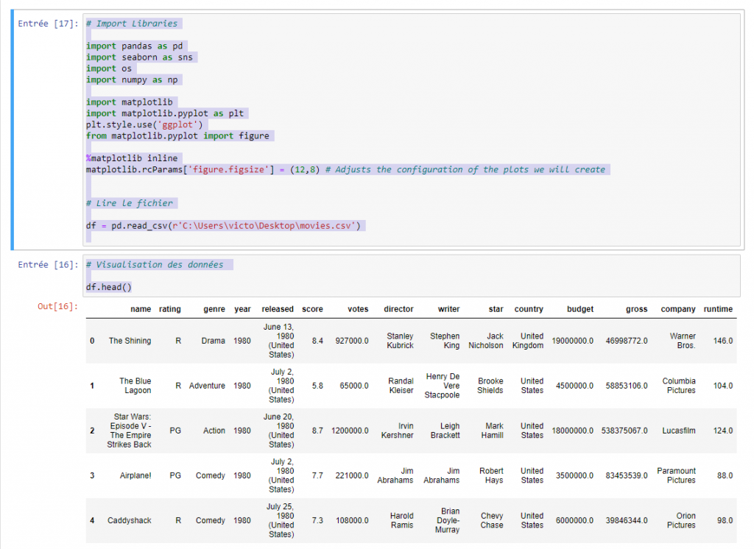
Task: Click the 'Robert Hays' star cell
Action: click(491, 475)
